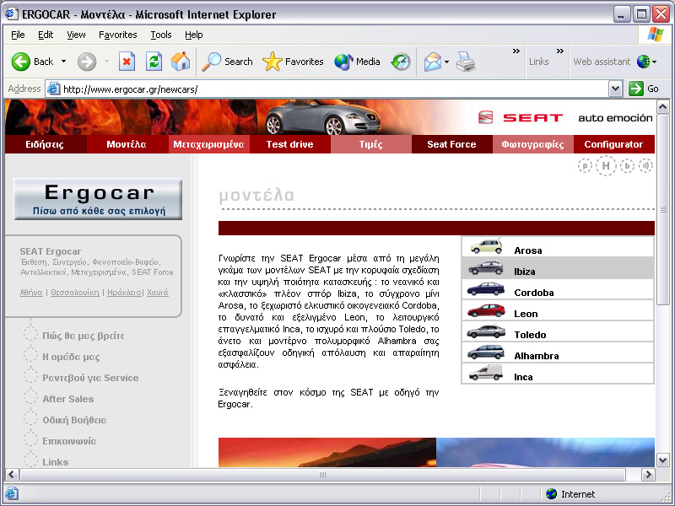Click the Ergocar logo banner
This screenshot has height=506, width=675.
[x=98, y=199]
